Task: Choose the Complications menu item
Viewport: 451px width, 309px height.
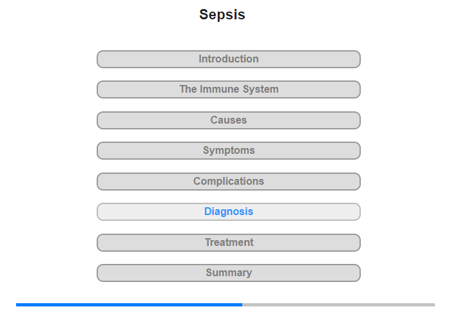Action: pyautogui.click(x=229, y=182)
